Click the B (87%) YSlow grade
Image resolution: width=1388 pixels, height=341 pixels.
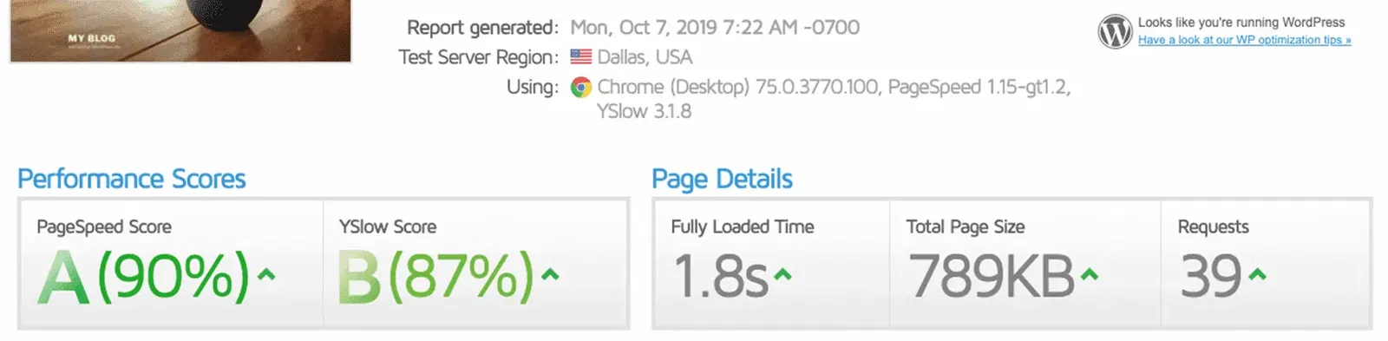pyautogui.click(x=435, y=277)
